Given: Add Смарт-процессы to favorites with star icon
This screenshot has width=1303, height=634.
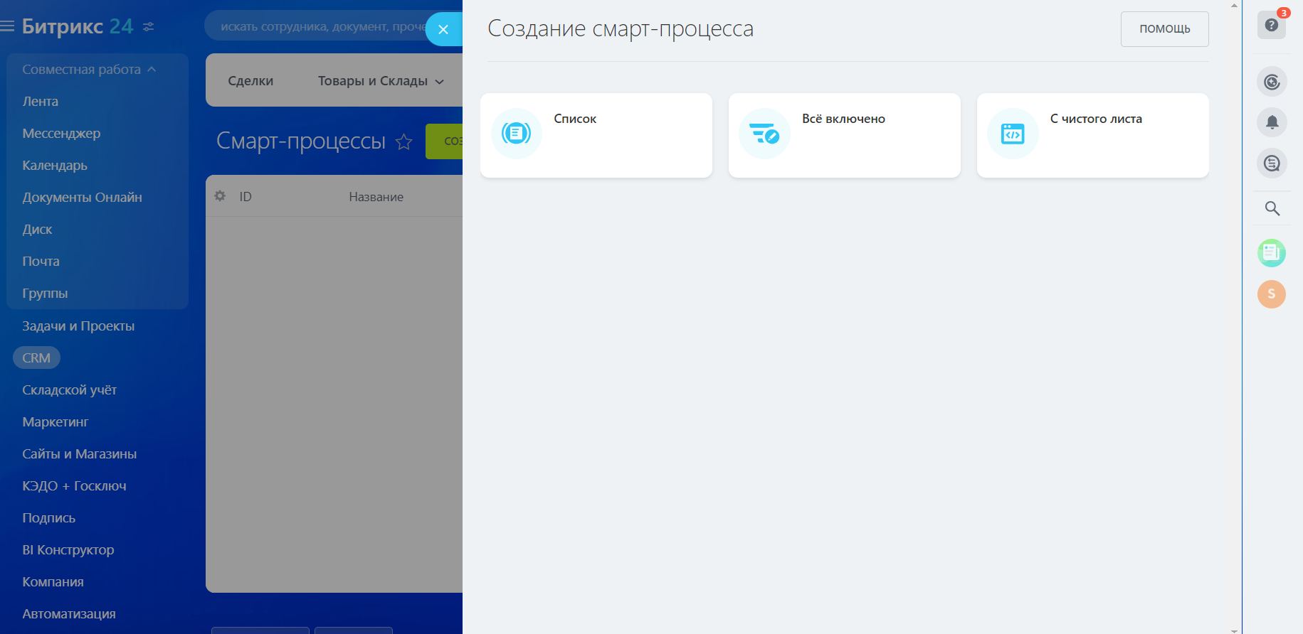Looking at the screenshot, I should pyautogui.click(x=404, y=141).
